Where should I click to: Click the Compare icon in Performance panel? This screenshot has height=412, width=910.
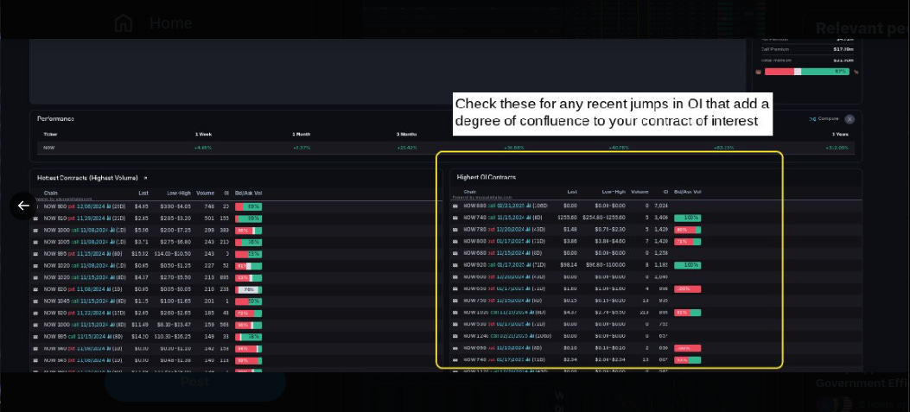pos(812,119)
